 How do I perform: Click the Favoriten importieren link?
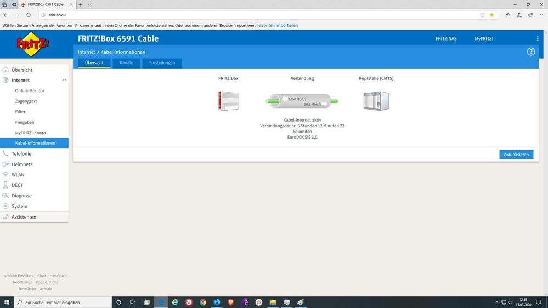(278, 25)
